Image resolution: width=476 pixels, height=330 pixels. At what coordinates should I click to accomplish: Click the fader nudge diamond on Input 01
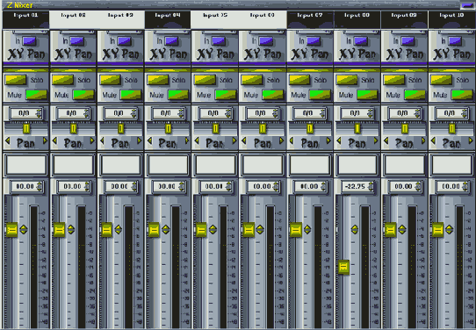pyautogui.click(x=24, y=229)
